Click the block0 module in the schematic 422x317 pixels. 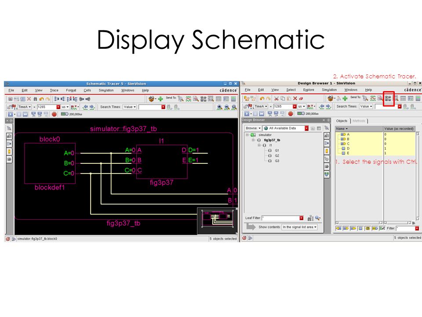point(50,163)
